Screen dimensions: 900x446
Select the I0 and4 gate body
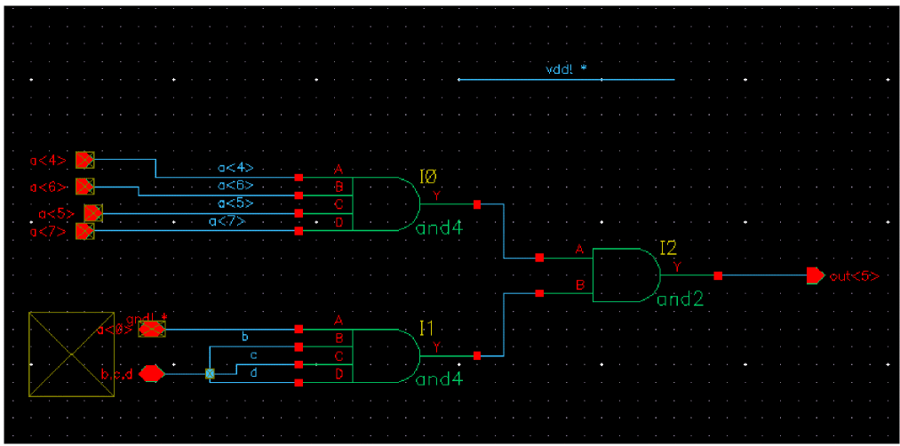tap(386, 203)
